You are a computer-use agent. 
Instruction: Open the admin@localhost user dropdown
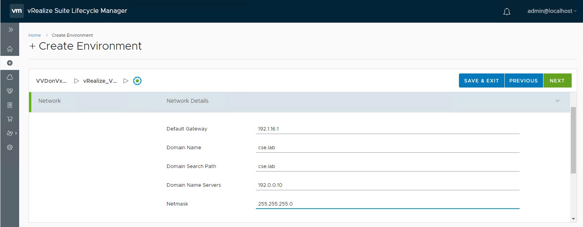pos(552,11)
